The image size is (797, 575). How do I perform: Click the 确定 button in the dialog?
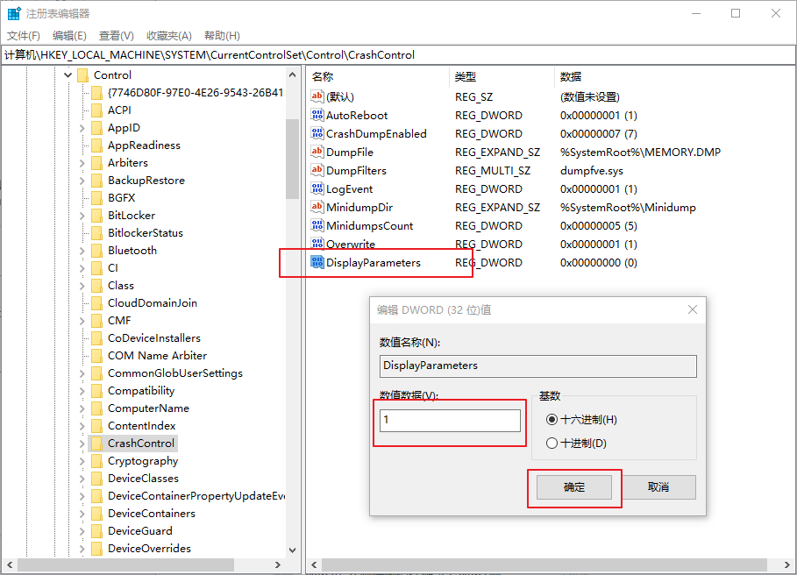pos(574,486)
